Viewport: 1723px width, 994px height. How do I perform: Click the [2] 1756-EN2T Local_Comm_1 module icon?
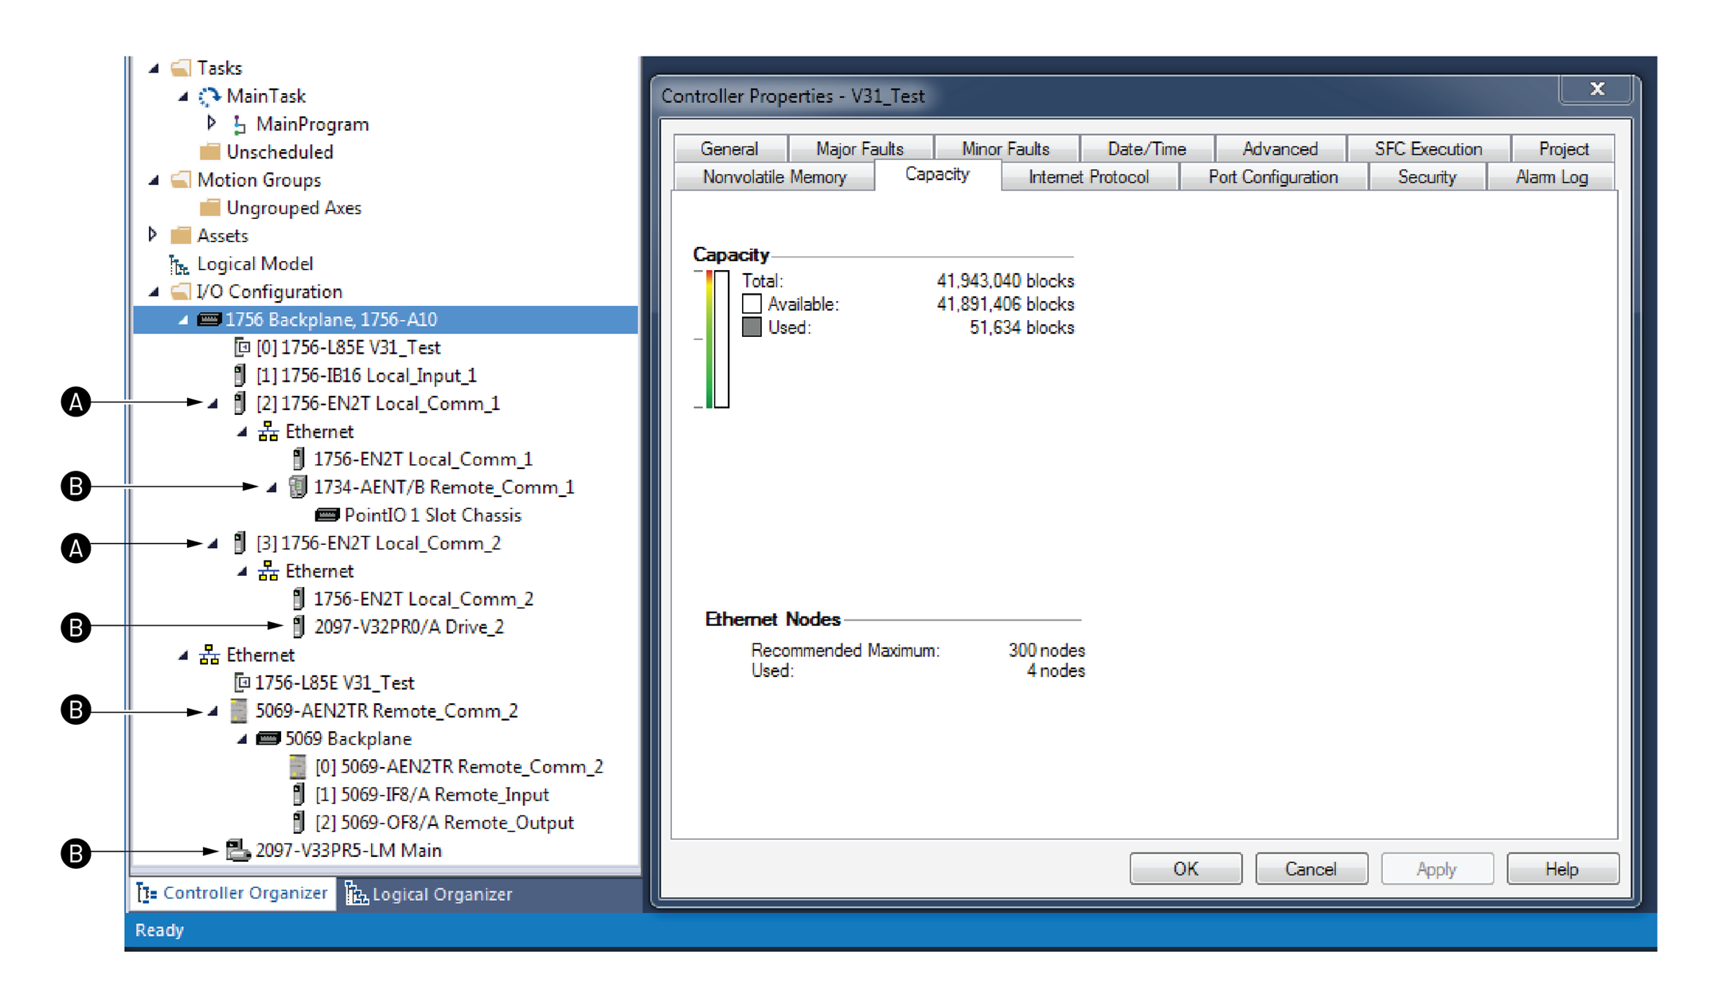click(x=240, y=403)
